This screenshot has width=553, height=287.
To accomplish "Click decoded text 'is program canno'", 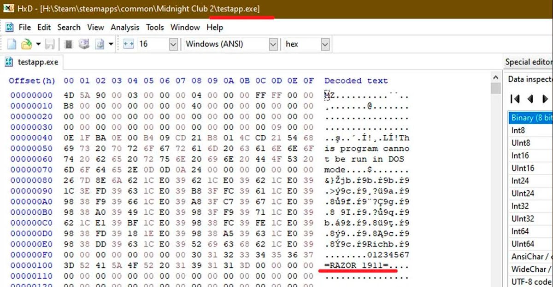I will (x=367, y=148).
